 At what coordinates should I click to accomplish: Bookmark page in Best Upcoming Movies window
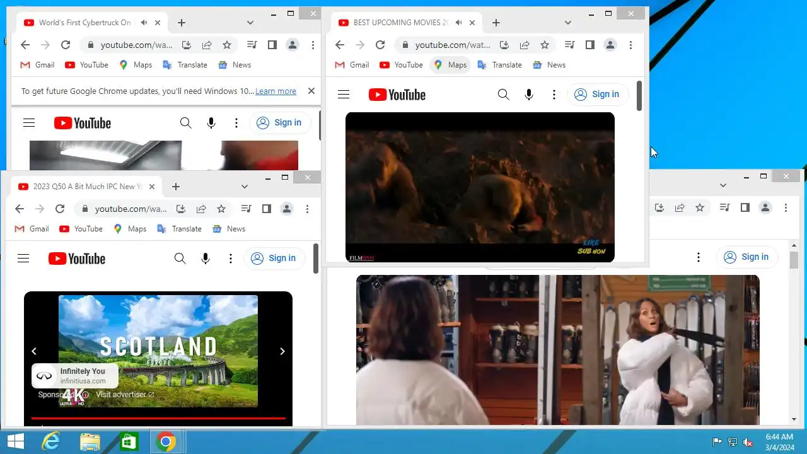point(545,45)
